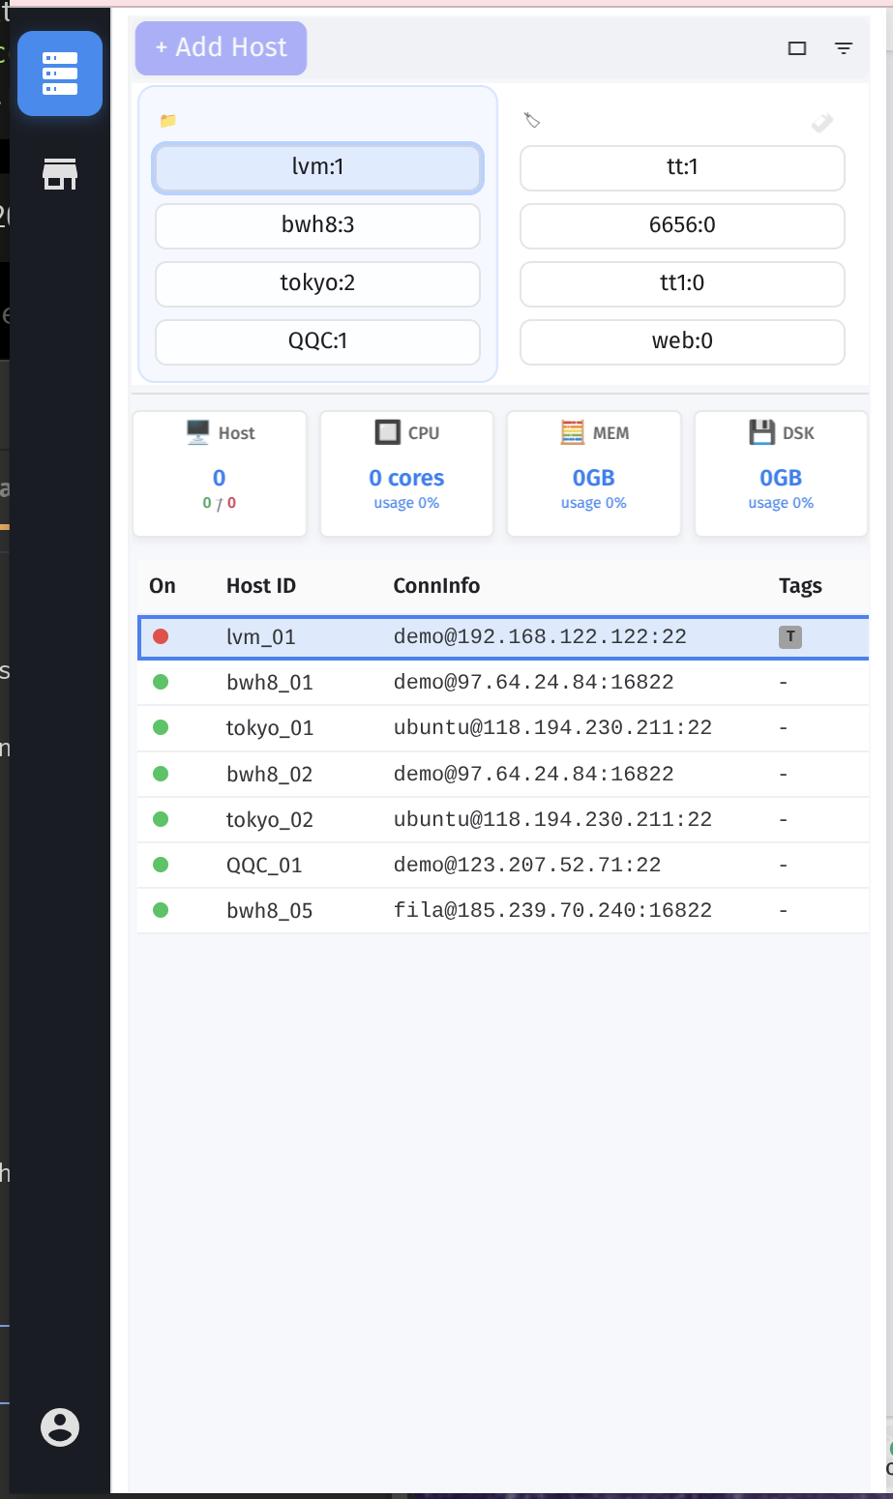Click the folder icon above the group list

tap(169, 120)
